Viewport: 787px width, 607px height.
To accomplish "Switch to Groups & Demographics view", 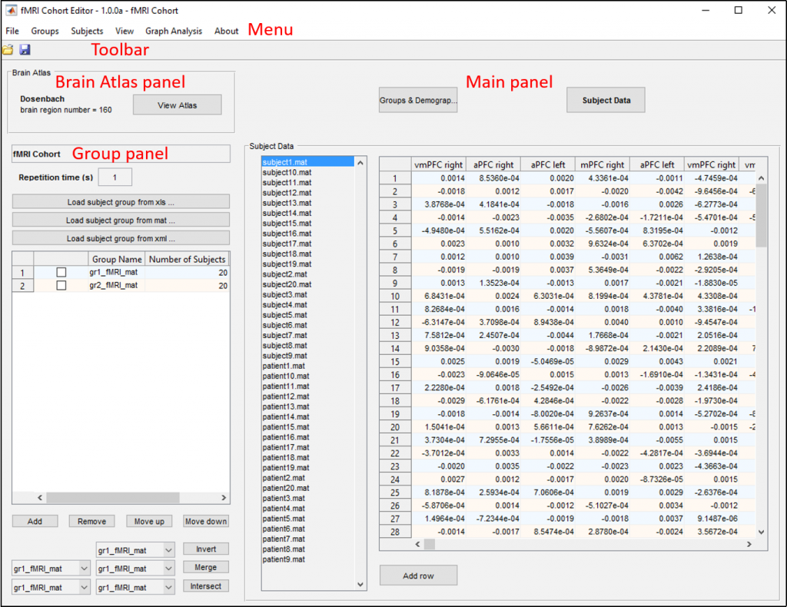I will point(418,100).
